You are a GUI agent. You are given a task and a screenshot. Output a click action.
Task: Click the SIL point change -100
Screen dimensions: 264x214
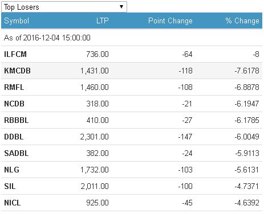[x=185, y=186]
